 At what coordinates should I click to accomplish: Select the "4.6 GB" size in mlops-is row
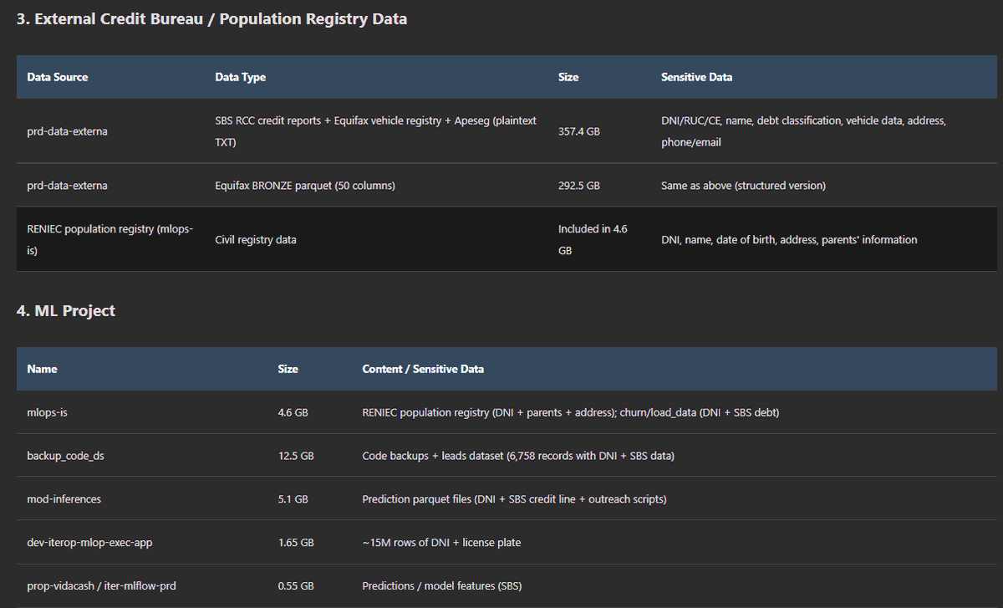coord(293,412)
